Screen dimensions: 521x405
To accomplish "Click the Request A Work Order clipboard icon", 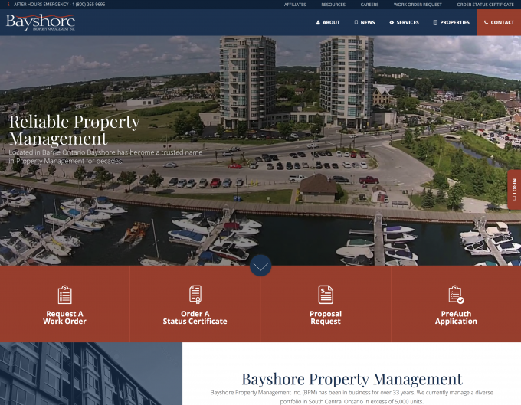I will click(x=64, y=294).
